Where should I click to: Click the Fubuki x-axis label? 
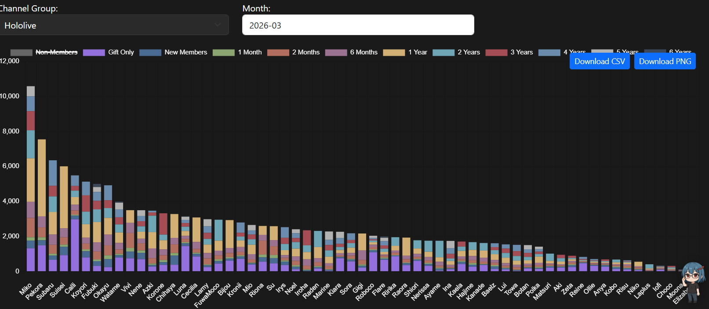click(x=90, y=291)
